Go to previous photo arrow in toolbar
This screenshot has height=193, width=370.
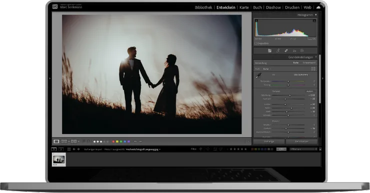click(x=135, y=142)
